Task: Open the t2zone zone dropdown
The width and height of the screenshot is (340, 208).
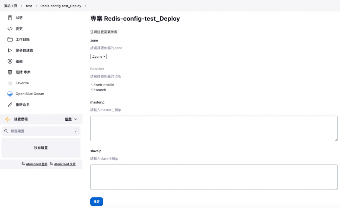Action: [98, 56]
